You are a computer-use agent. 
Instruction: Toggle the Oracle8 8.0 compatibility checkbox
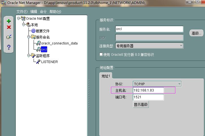pyautogui.click(x=101, y=54)
